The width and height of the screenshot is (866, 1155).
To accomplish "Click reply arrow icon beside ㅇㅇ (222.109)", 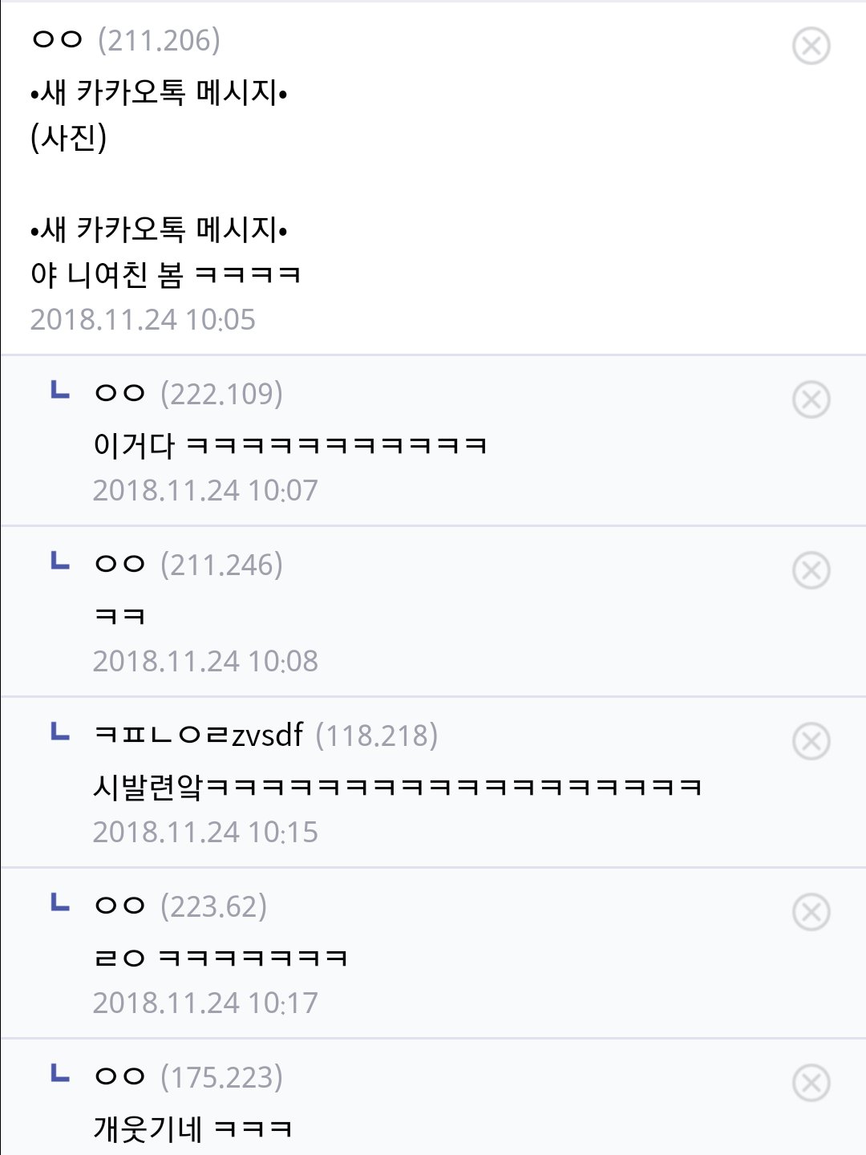I will 60,391.
